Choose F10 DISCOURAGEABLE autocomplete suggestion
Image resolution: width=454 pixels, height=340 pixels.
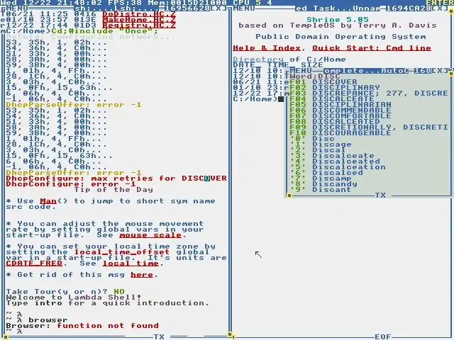pos(340,133)
